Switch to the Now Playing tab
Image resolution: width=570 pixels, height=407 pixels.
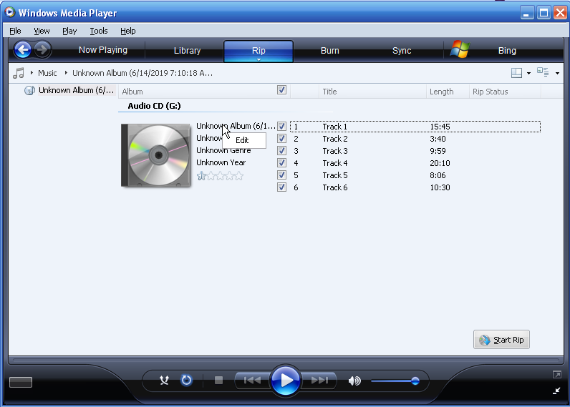103,50
